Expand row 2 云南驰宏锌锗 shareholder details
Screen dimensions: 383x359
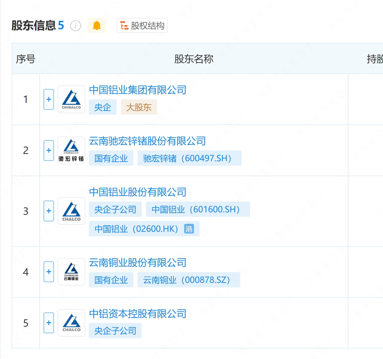click(x=49, y=150)
